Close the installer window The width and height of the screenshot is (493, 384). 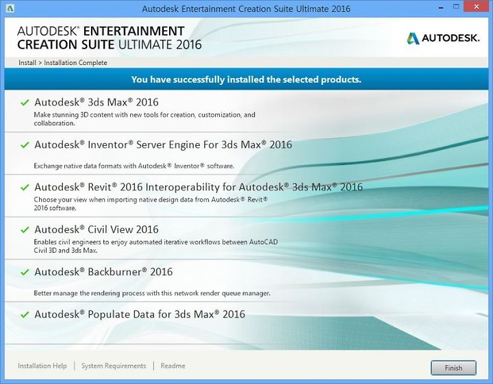click(x=477, y=7)
